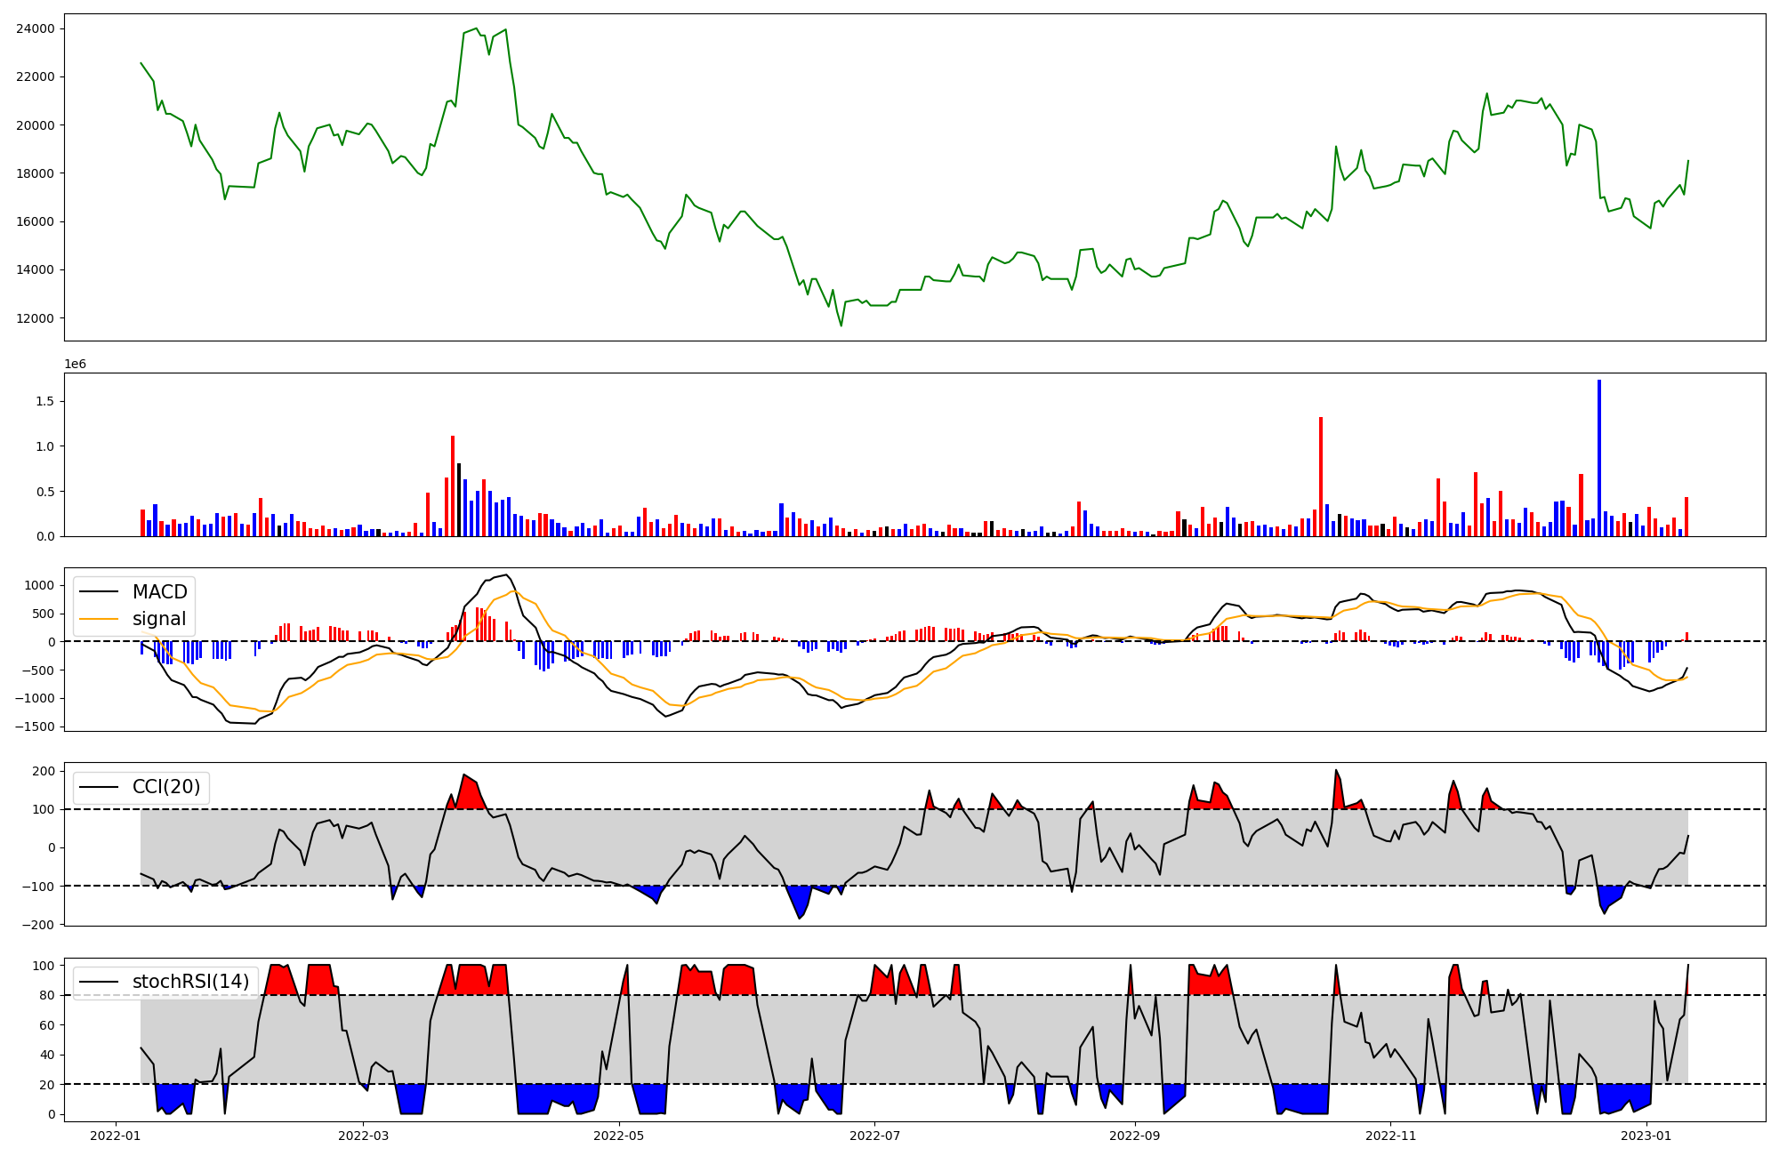Click the CCI(20) legend label

click(166, 787)
